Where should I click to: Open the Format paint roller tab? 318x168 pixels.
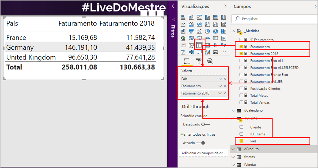tap(198, 61)
